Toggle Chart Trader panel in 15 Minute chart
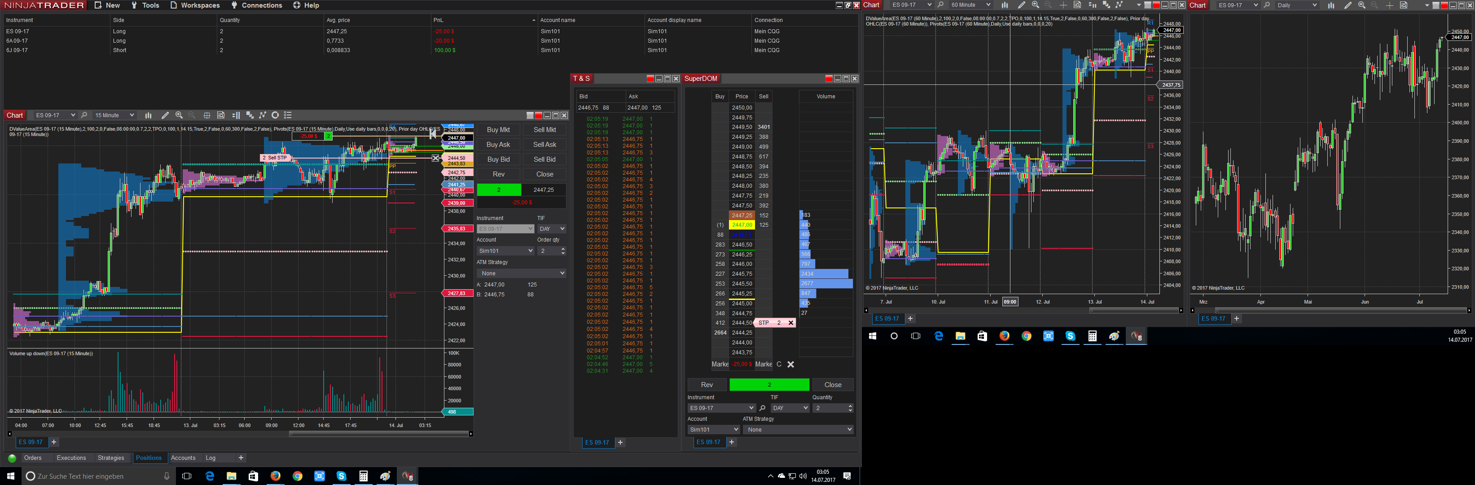This screenshot has width=1475, height=485. point(236,115)
